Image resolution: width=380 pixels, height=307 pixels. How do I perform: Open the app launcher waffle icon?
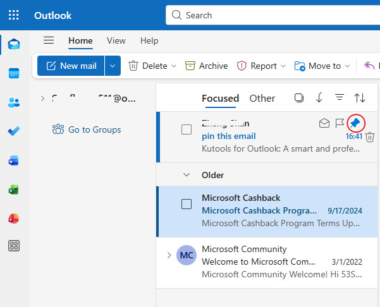tap(13, 15)
